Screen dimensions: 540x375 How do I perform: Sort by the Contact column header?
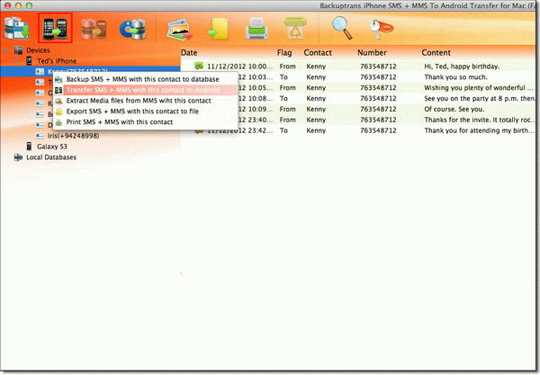(x=318, y=53)
